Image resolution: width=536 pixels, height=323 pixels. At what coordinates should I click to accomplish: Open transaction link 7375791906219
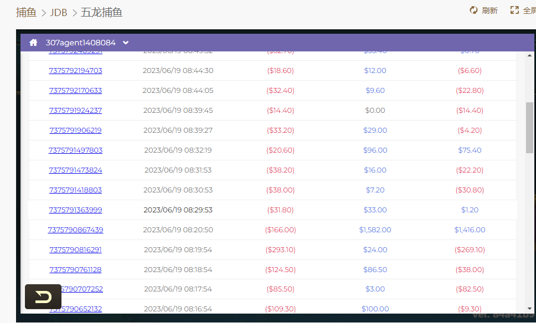click(75, 131)
